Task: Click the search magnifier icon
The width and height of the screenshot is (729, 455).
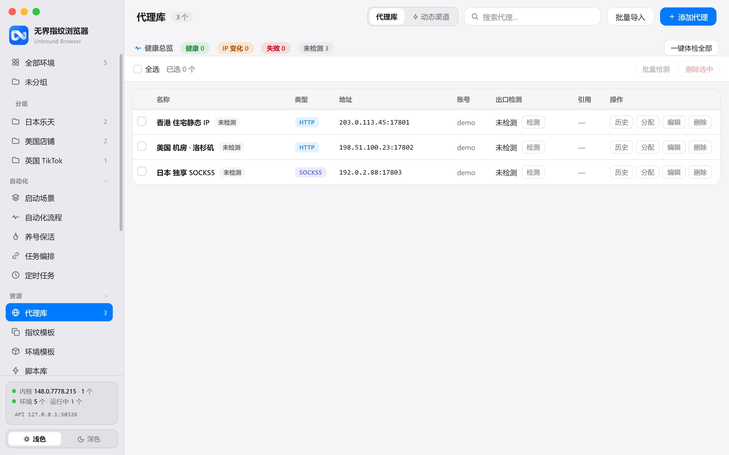Action: 475,16
